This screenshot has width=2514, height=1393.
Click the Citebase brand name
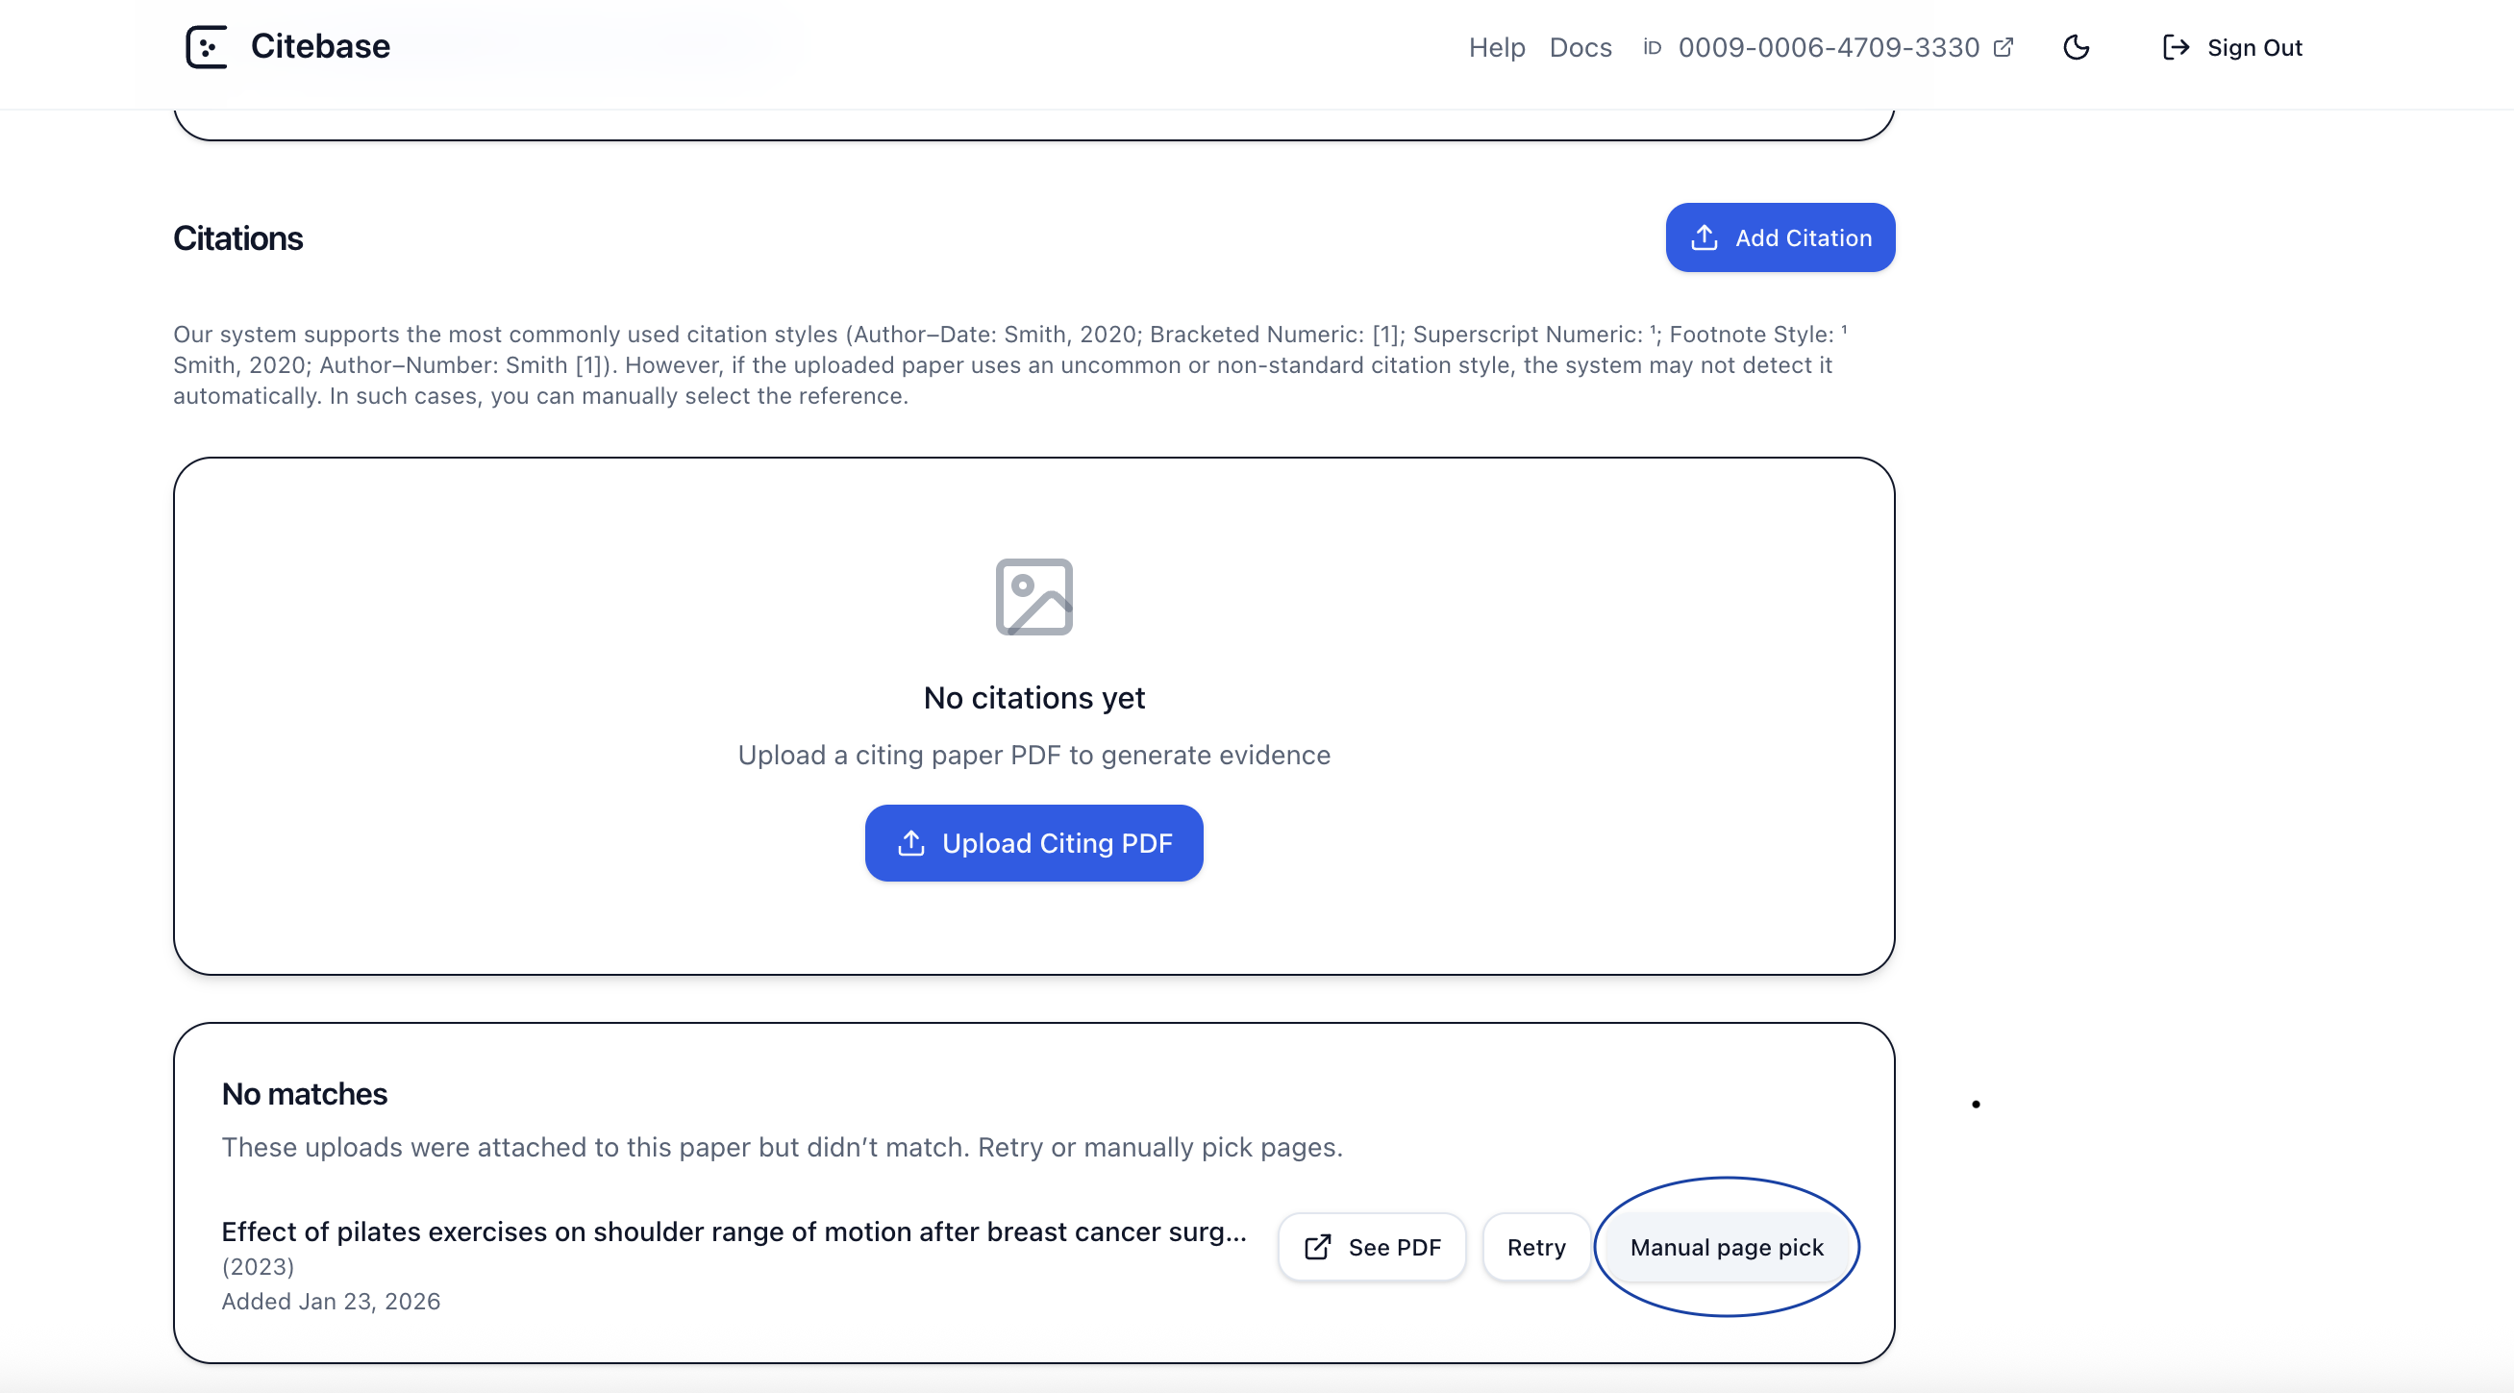320,47
